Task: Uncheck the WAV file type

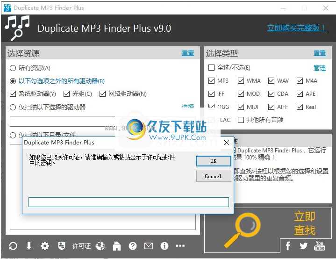Action: point(272,81)
